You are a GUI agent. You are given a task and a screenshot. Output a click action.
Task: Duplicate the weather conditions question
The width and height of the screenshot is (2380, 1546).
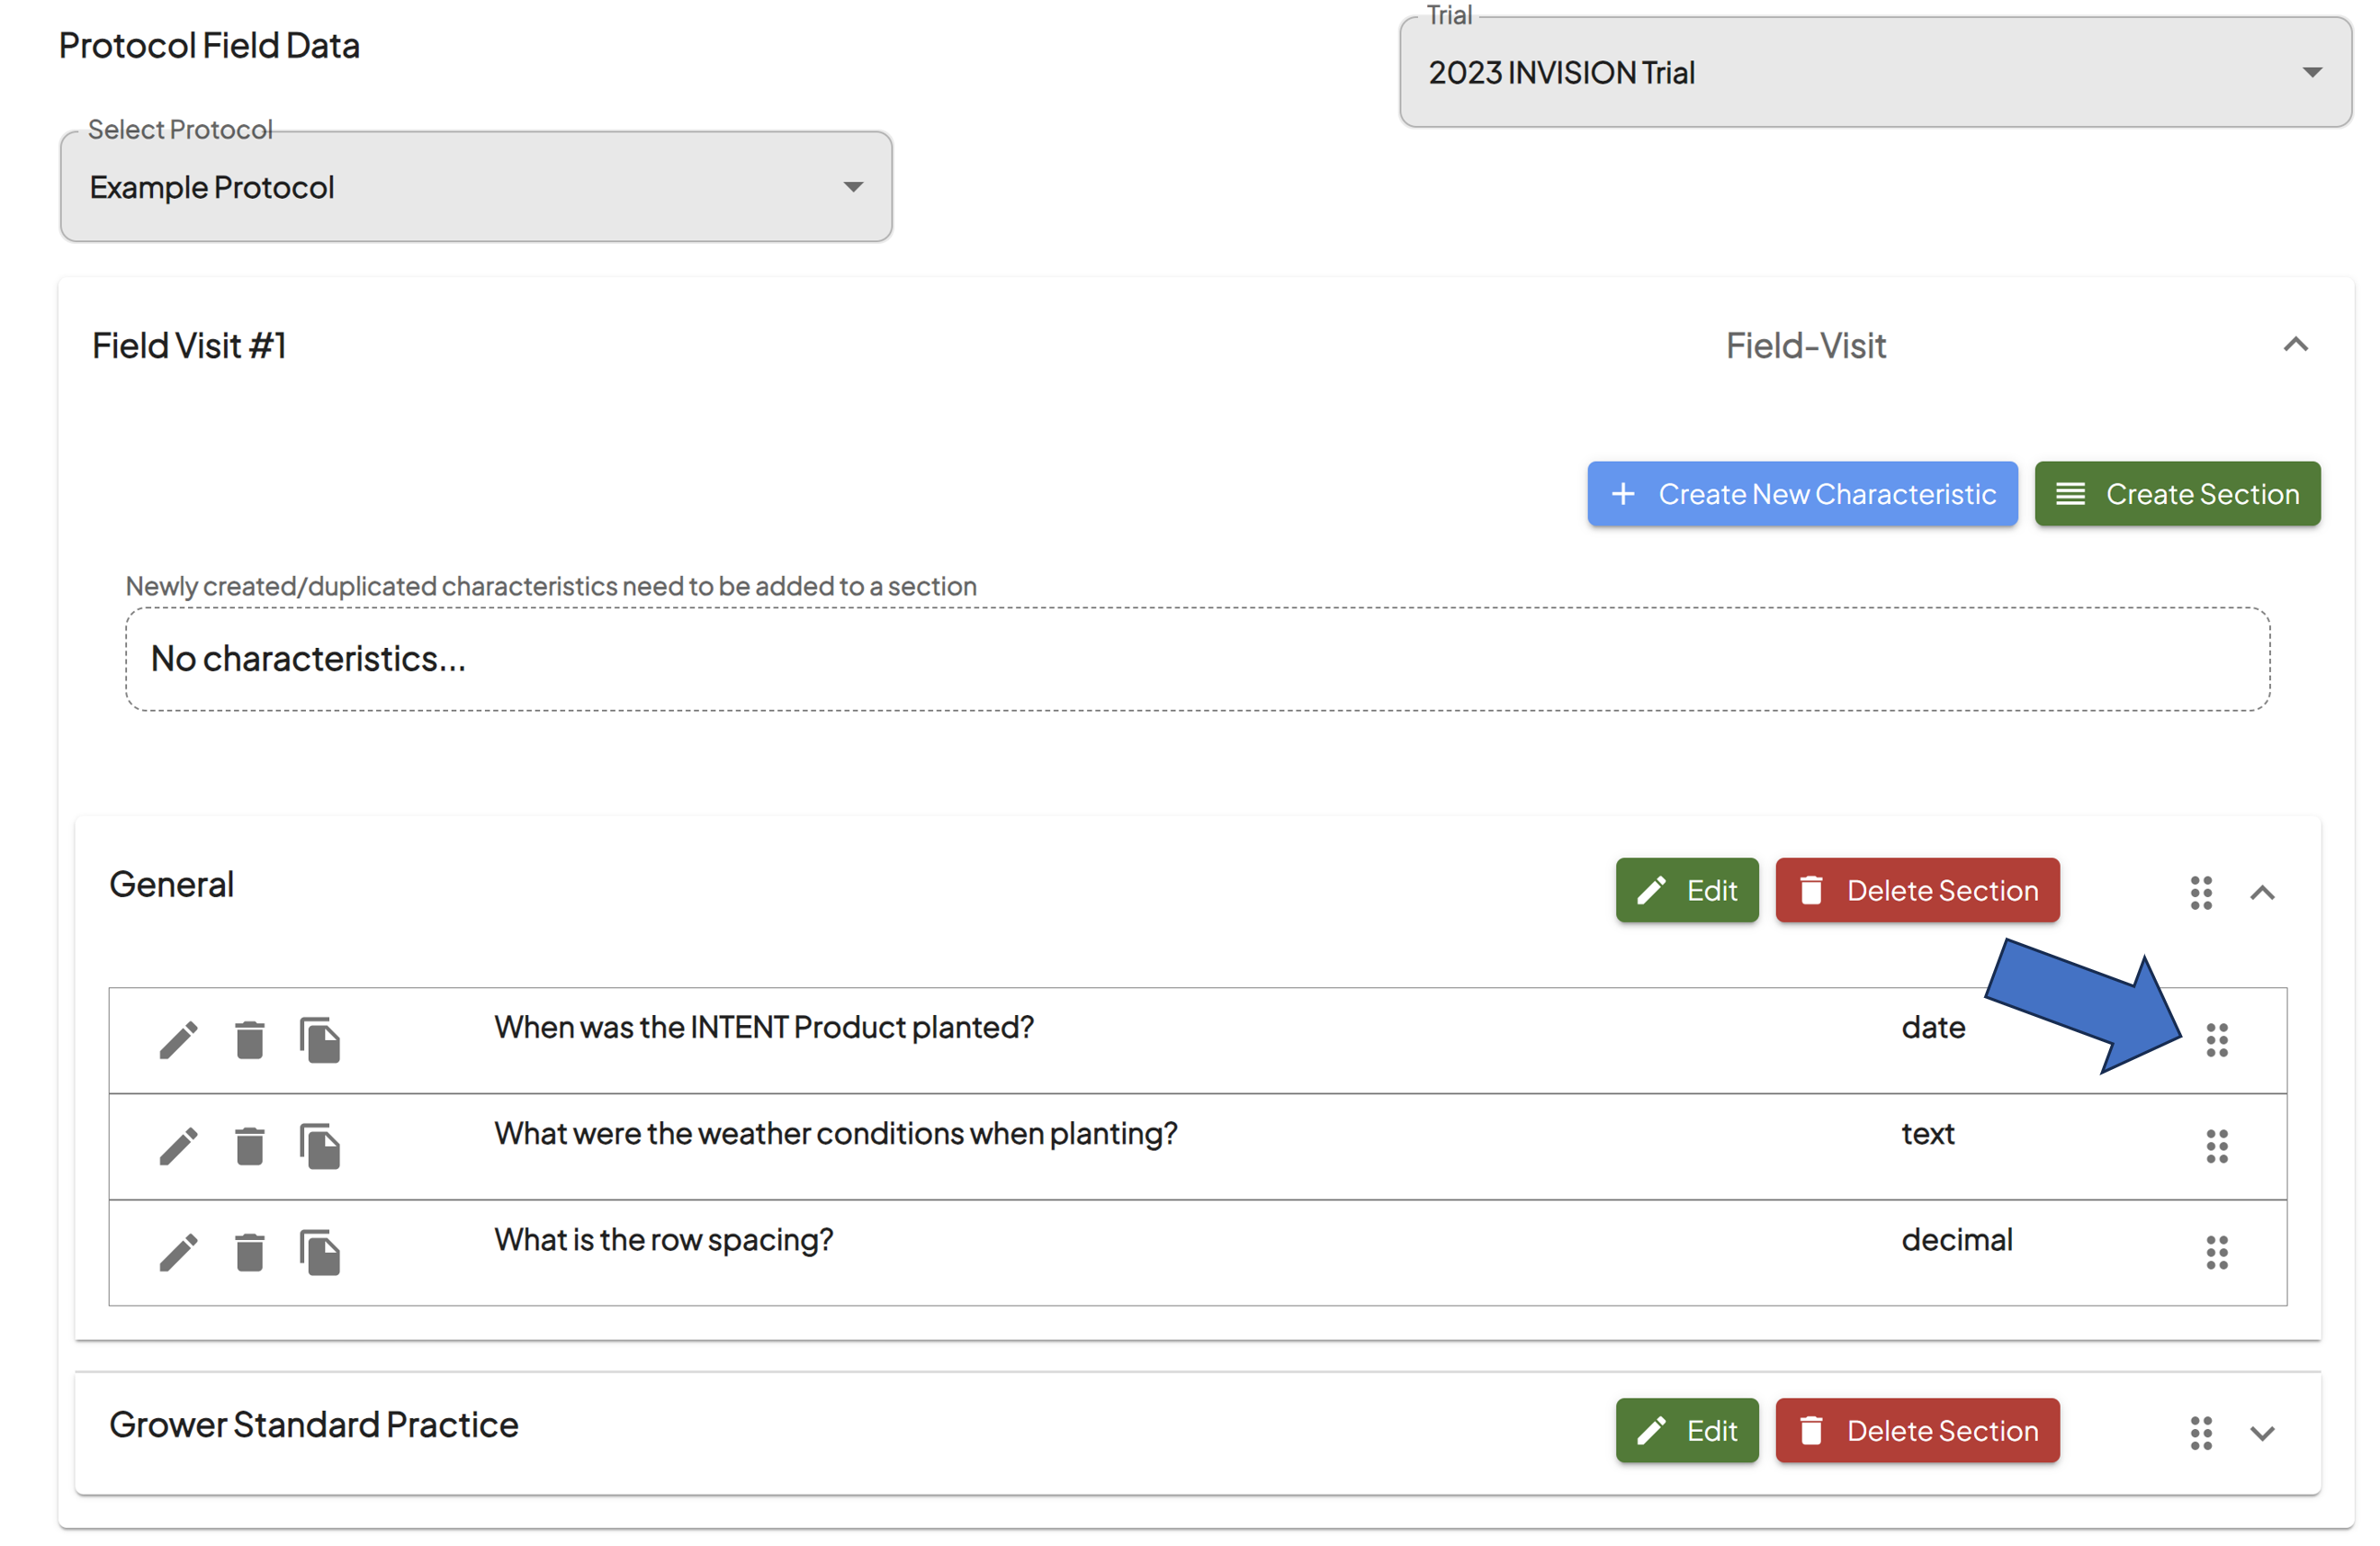point(320,1146)
